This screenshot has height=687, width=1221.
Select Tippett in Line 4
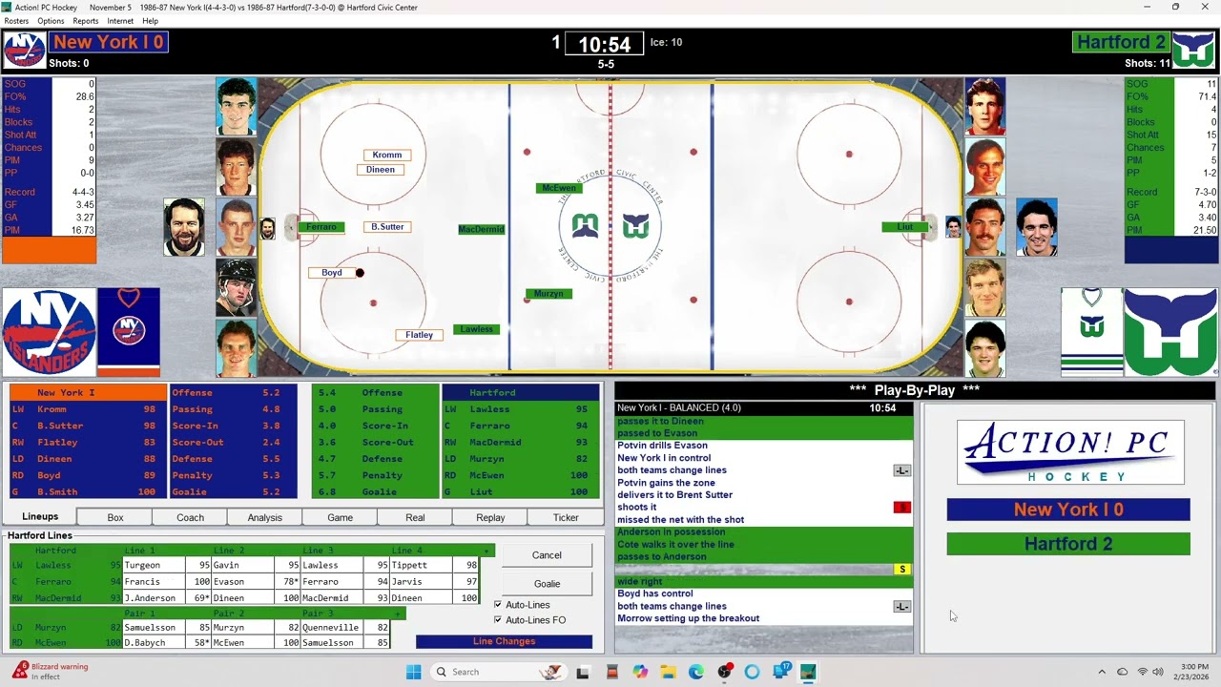[x=422, y=565]
